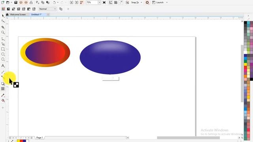
Task: Toggle Show Grid in the toolbar
Action: point(116,2)
